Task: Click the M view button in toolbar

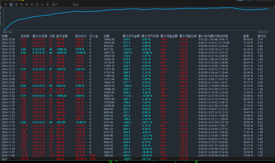Action: point(42,4)
